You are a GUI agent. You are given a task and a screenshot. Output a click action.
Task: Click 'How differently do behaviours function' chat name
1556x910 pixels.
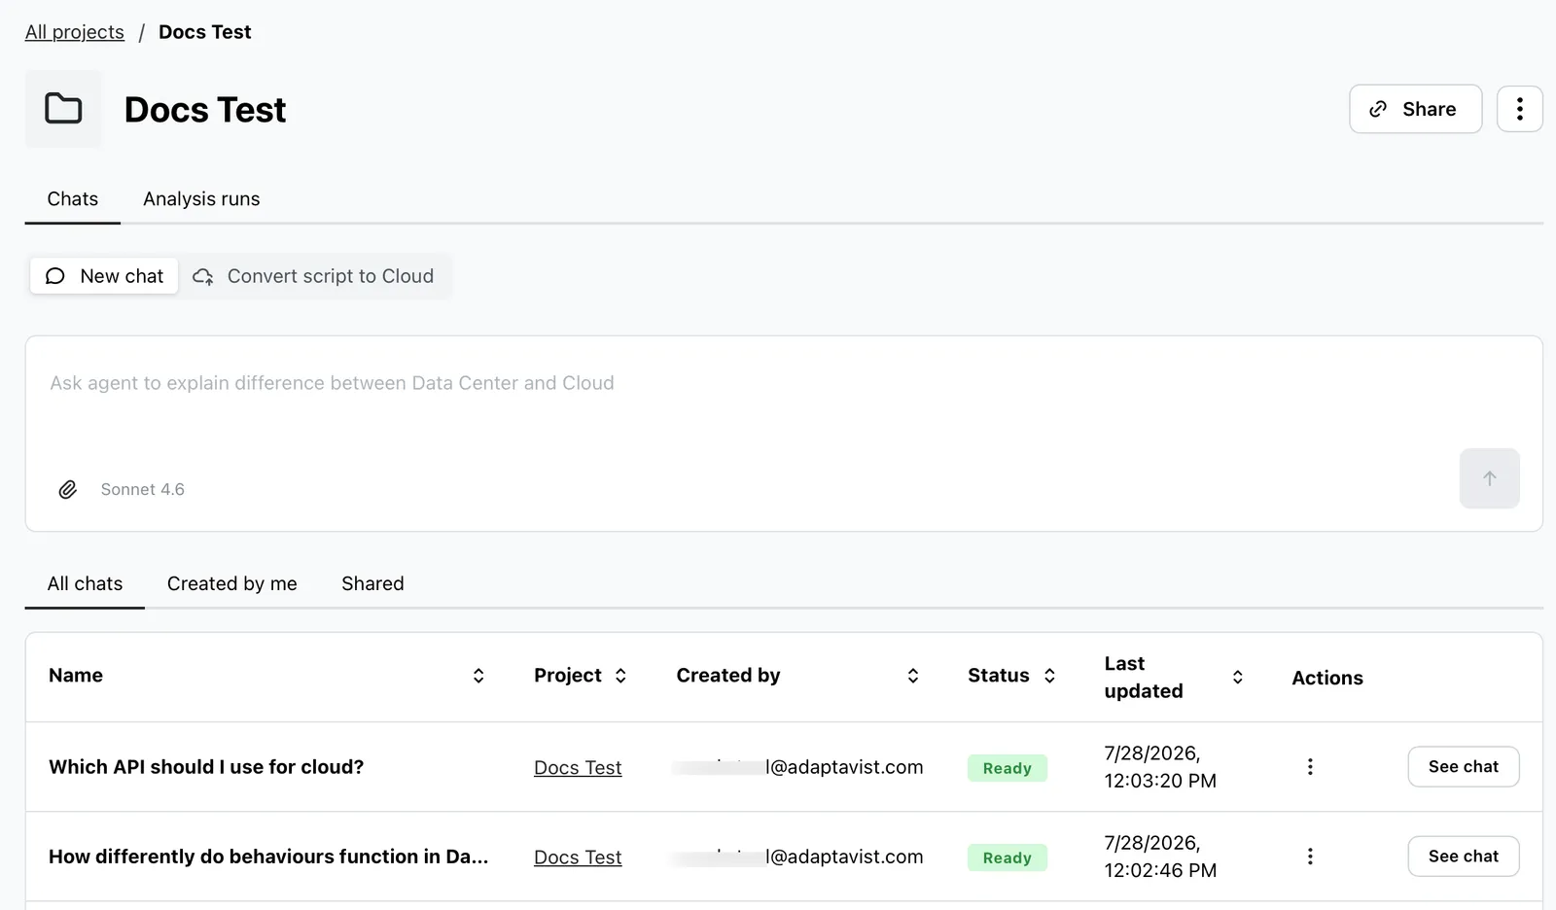point(268,857)
